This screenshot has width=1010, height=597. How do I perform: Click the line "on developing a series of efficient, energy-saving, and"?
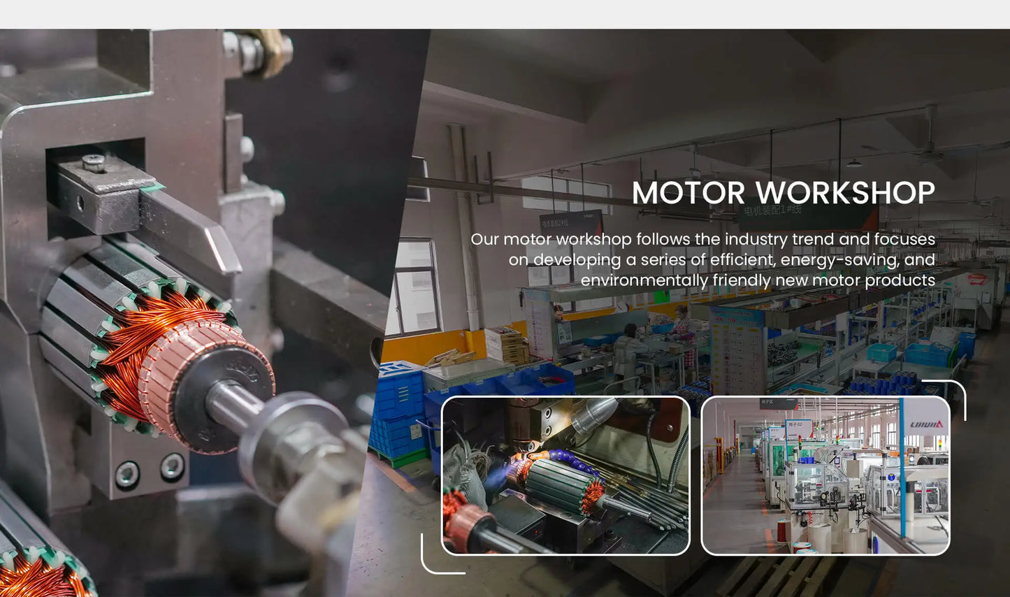[721, 260]
